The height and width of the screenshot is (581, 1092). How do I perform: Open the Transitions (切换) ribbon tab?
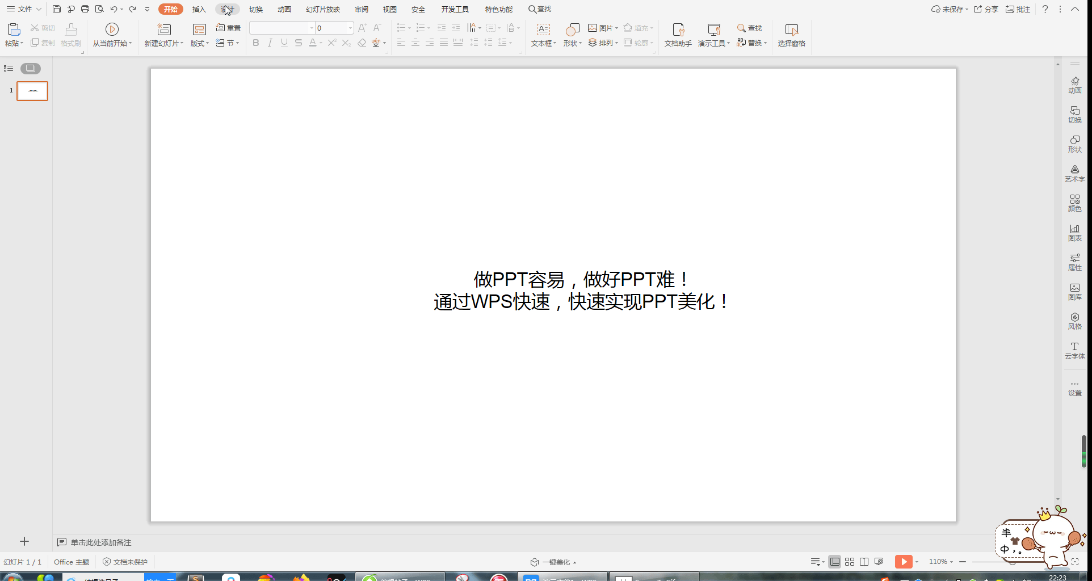click(x=256, y=9)
